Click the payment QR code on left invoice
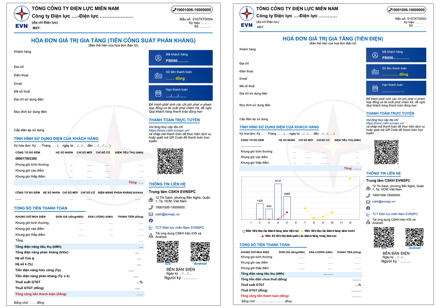 170,161
